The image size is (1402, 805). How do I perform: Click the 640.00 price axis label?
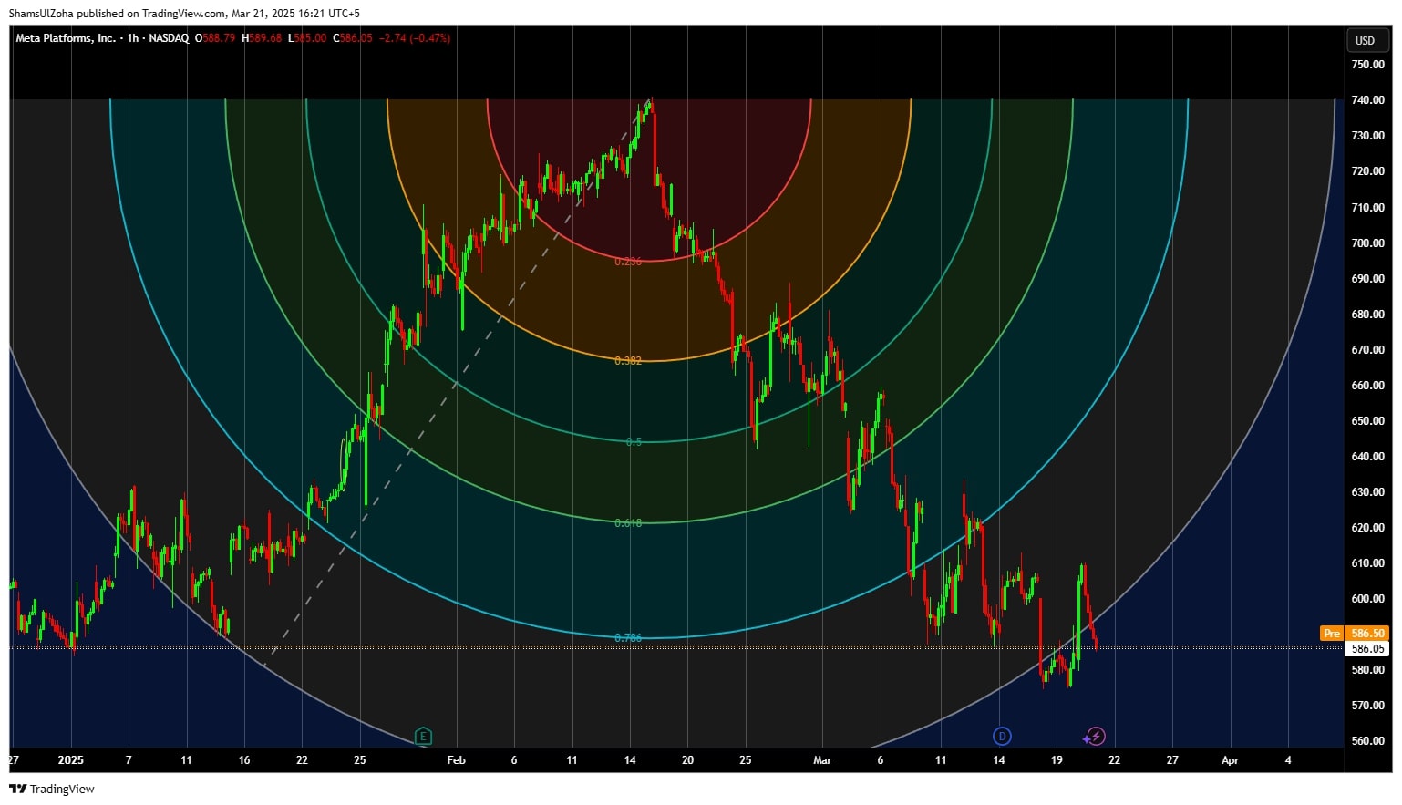tap(1367, 457)
